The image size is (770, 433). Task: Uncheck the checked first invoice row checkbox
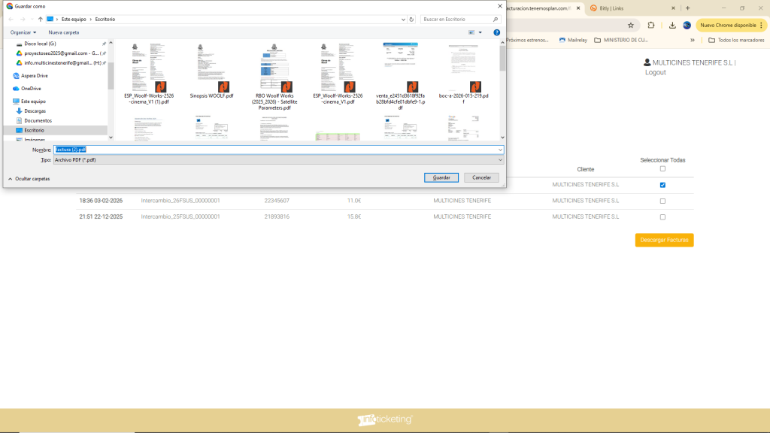(x=662, y=185)
